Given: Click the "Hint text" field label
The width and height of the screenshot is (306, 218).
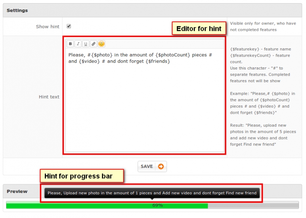Looking at the screenshot, I should tap(49, 97).
